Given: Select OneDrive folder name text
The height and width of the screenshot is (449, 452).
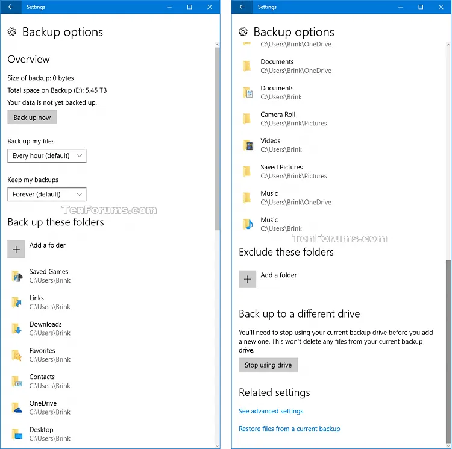Looking at the screenshot, I should click(43, 403).
